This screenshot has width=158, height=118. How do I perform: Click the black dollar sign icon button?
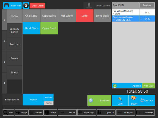tap(26, 6)
